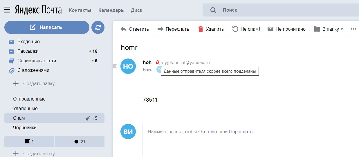Screen dimensions: 359x157
Task: Click the Forward link in quick reply
Action: (241, 132)
